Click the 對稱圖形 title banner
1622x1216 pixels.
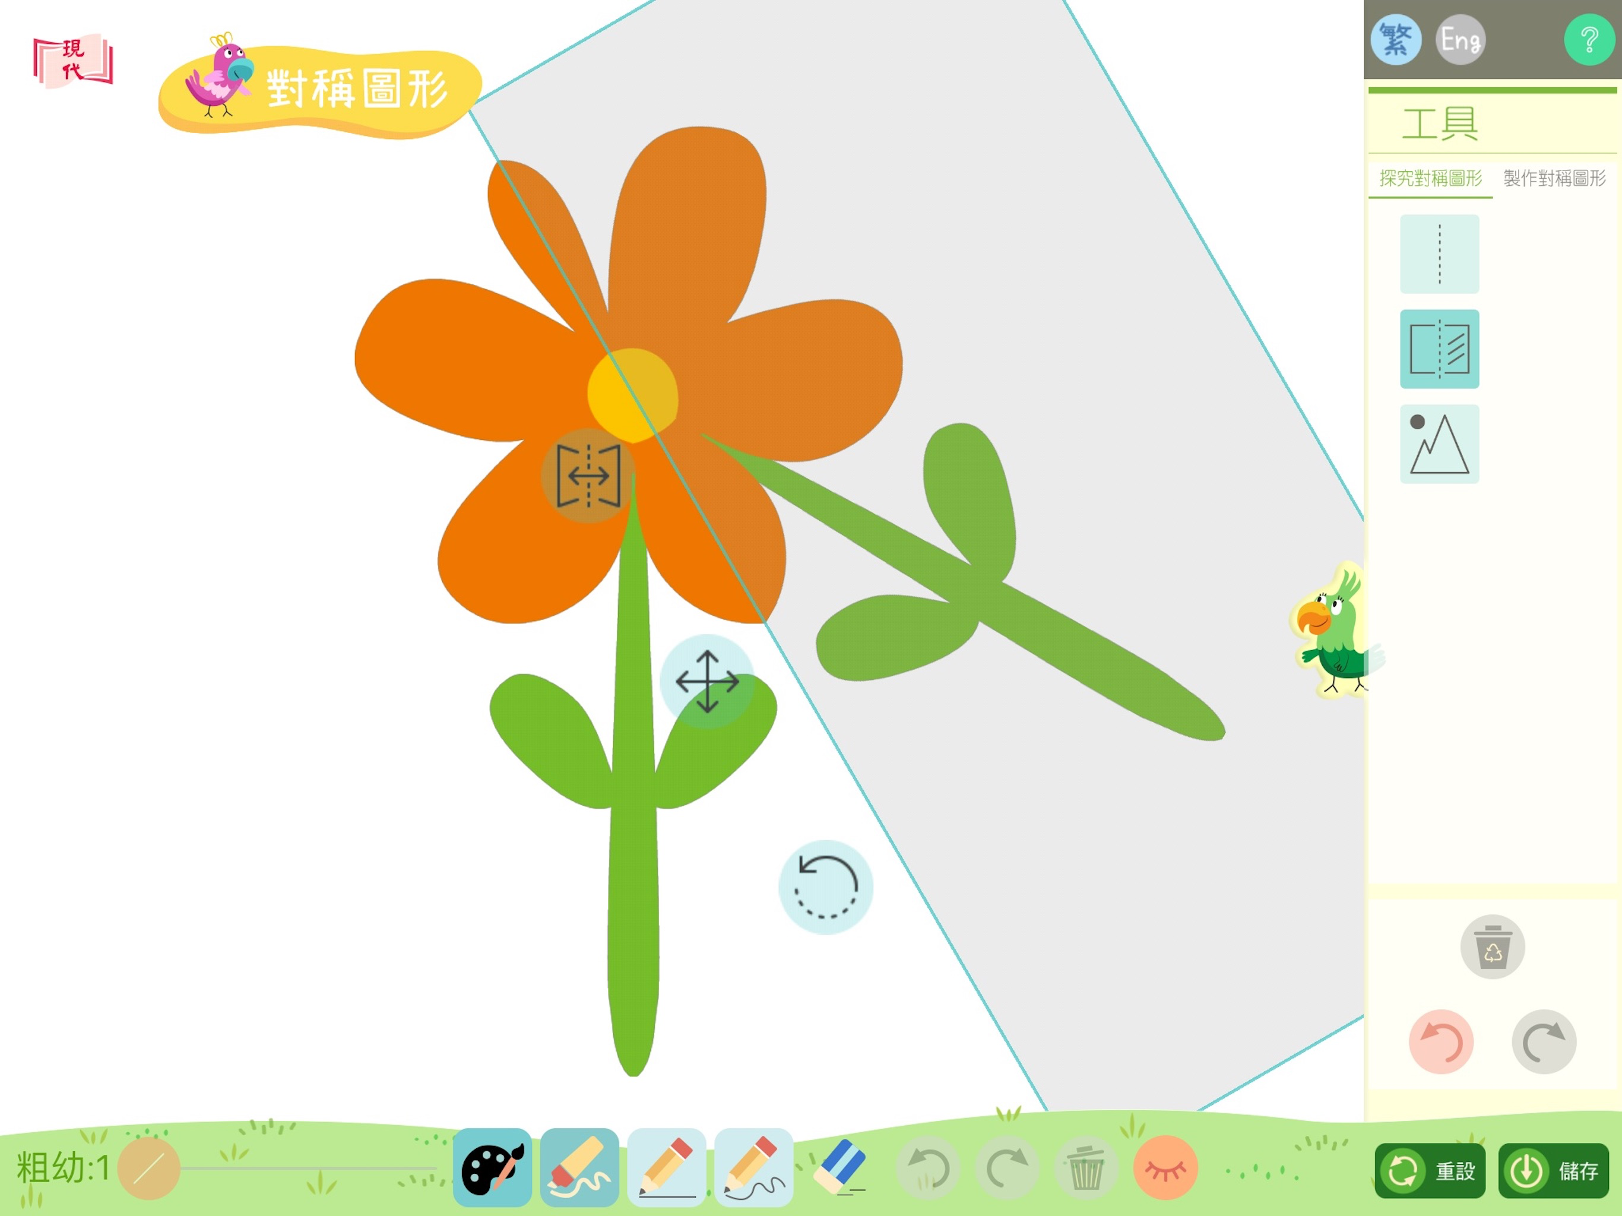tap(321, 88)
